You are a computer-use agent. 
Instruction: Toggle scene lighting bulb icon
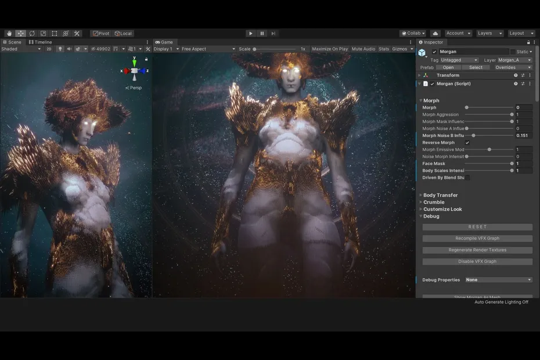(60, 49)
